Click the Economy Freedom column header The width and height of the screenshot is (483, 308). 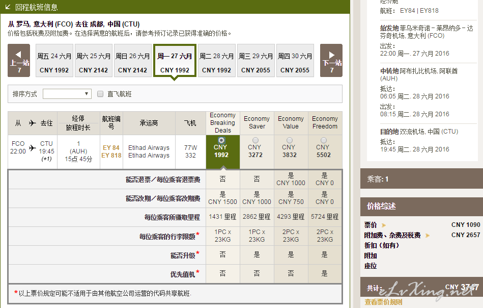(325, 123)
